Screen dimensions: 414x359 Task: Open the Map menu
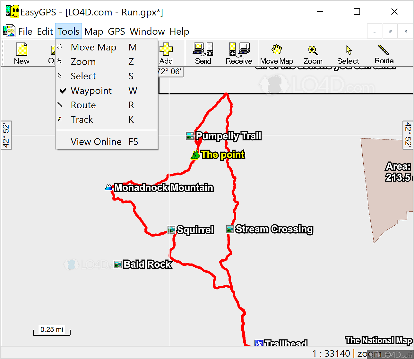(x=94, y=31)
